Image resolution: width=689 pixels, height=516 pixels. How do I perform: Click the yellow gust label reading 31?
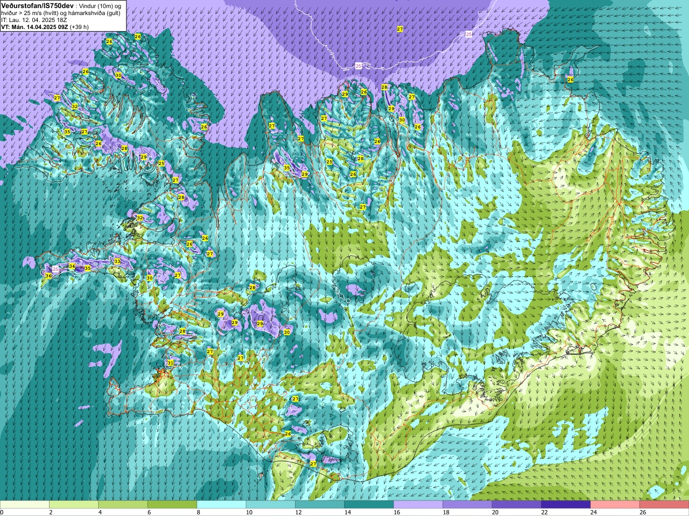coord(171,363)
